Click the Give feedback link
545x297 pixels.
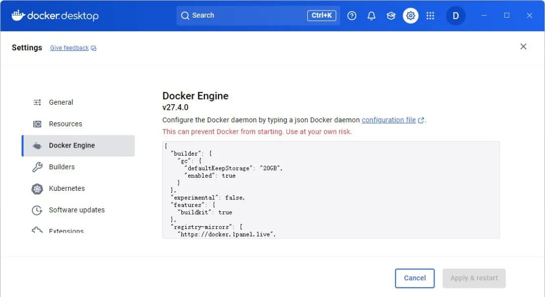point(69,48)
